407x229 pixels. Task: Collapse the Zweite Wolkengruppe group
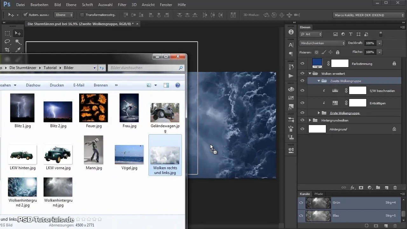pos(319,81)
